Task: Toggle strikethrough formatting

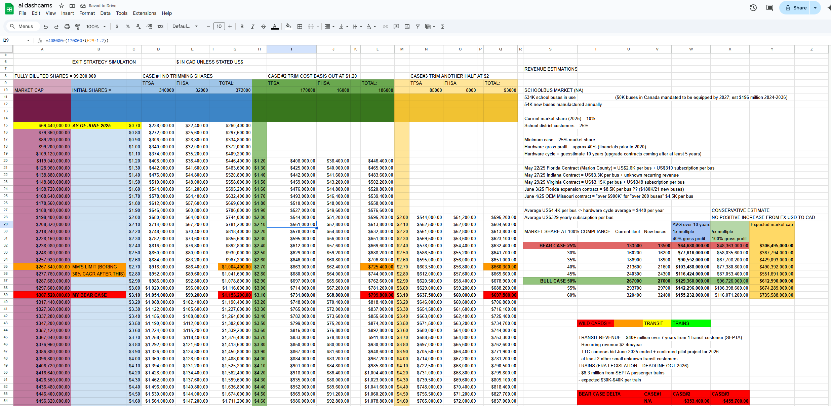Action: click(x=264, y=27)
